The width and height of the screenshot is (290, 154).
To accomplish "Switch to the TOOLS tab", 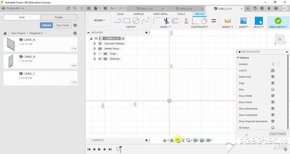I will 181,14.
